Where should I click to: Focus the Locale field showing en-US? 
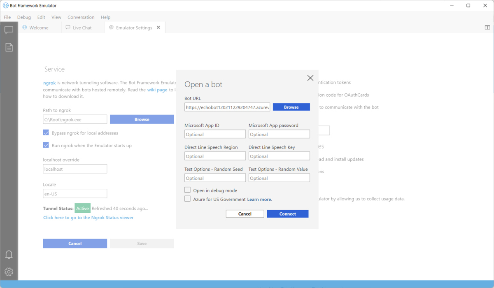[x=75, y=193]
